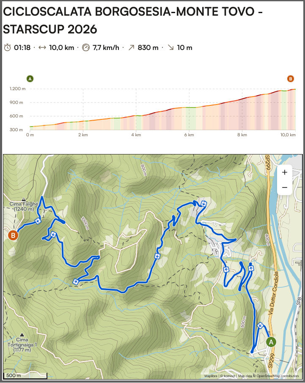Click the green A marker above elevation chart
The width and height of the screenshot is (305, 383).
(30, 79)
